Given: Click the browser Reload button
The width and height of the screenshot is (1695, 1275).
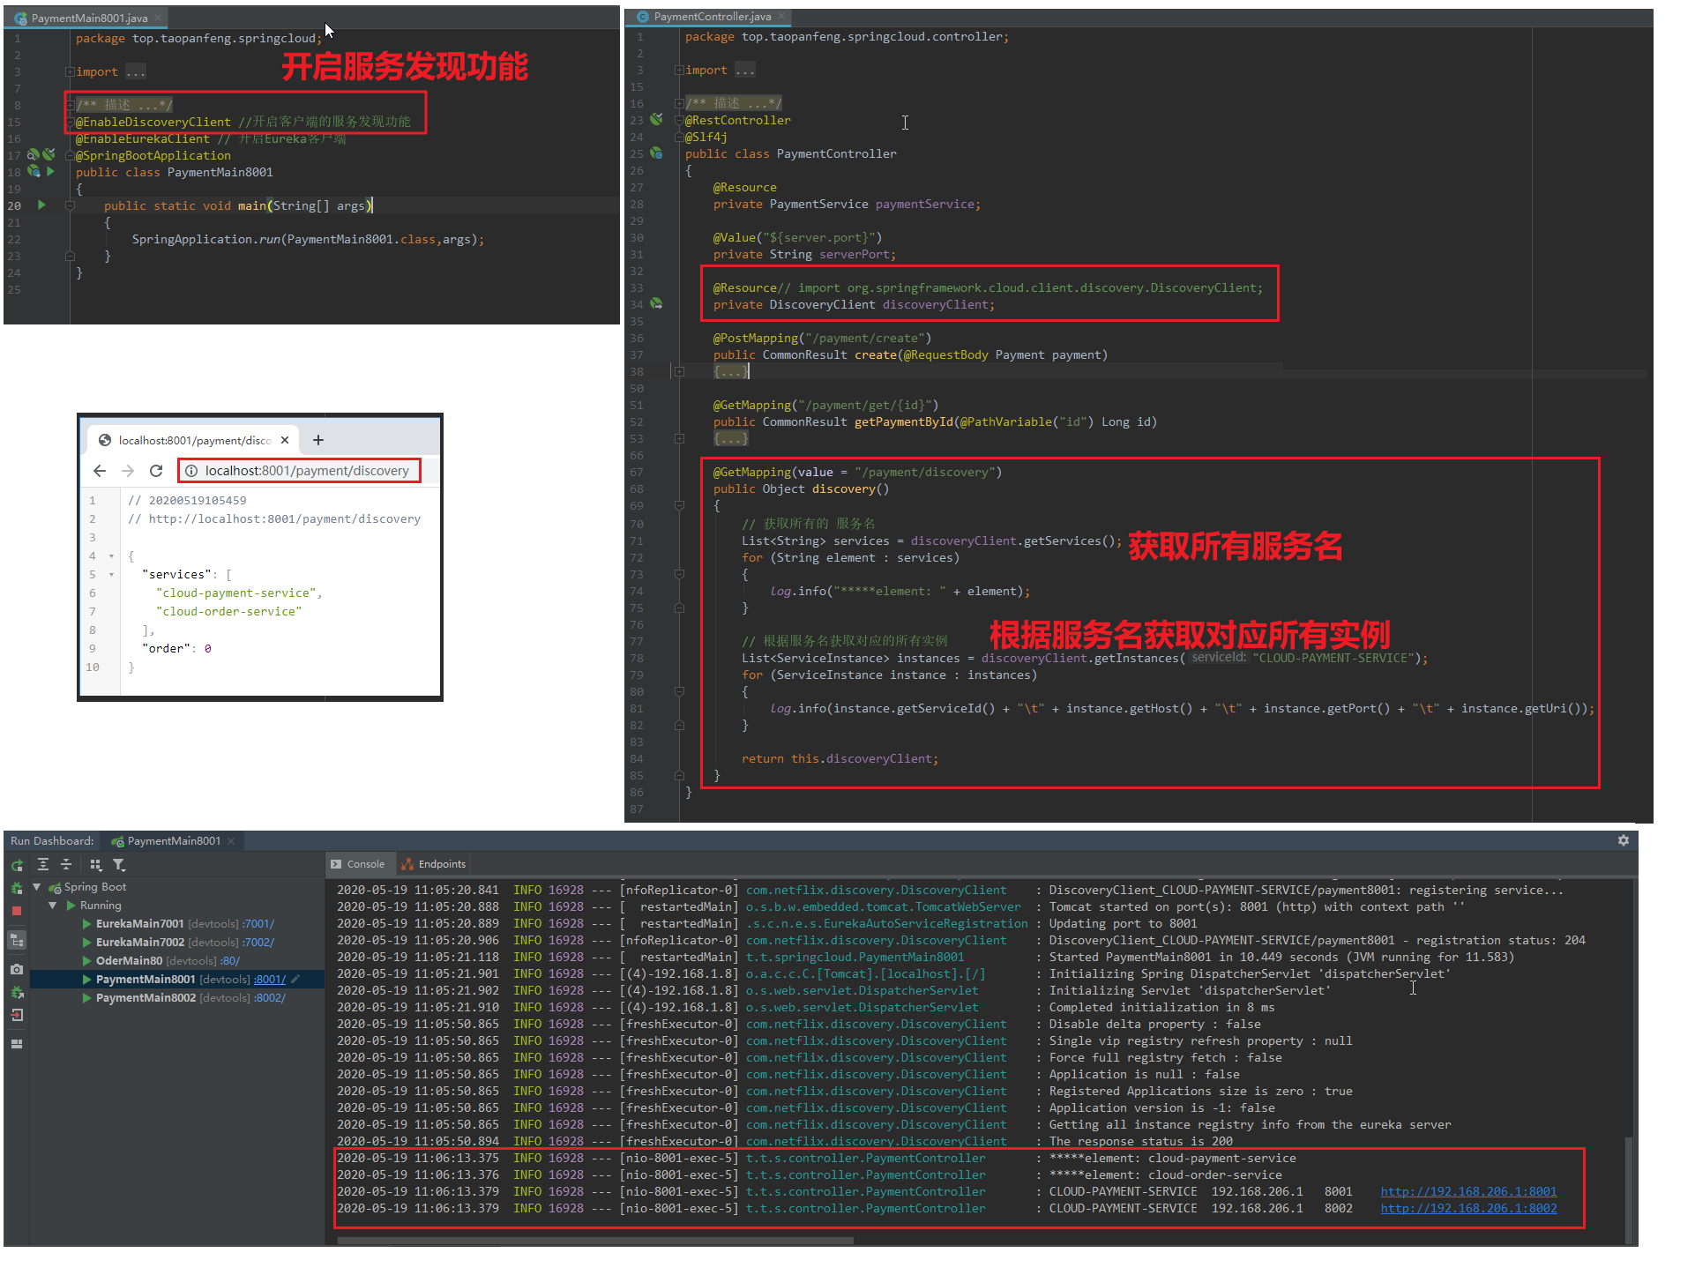Looking at the screenshot, I should (156, 471).
